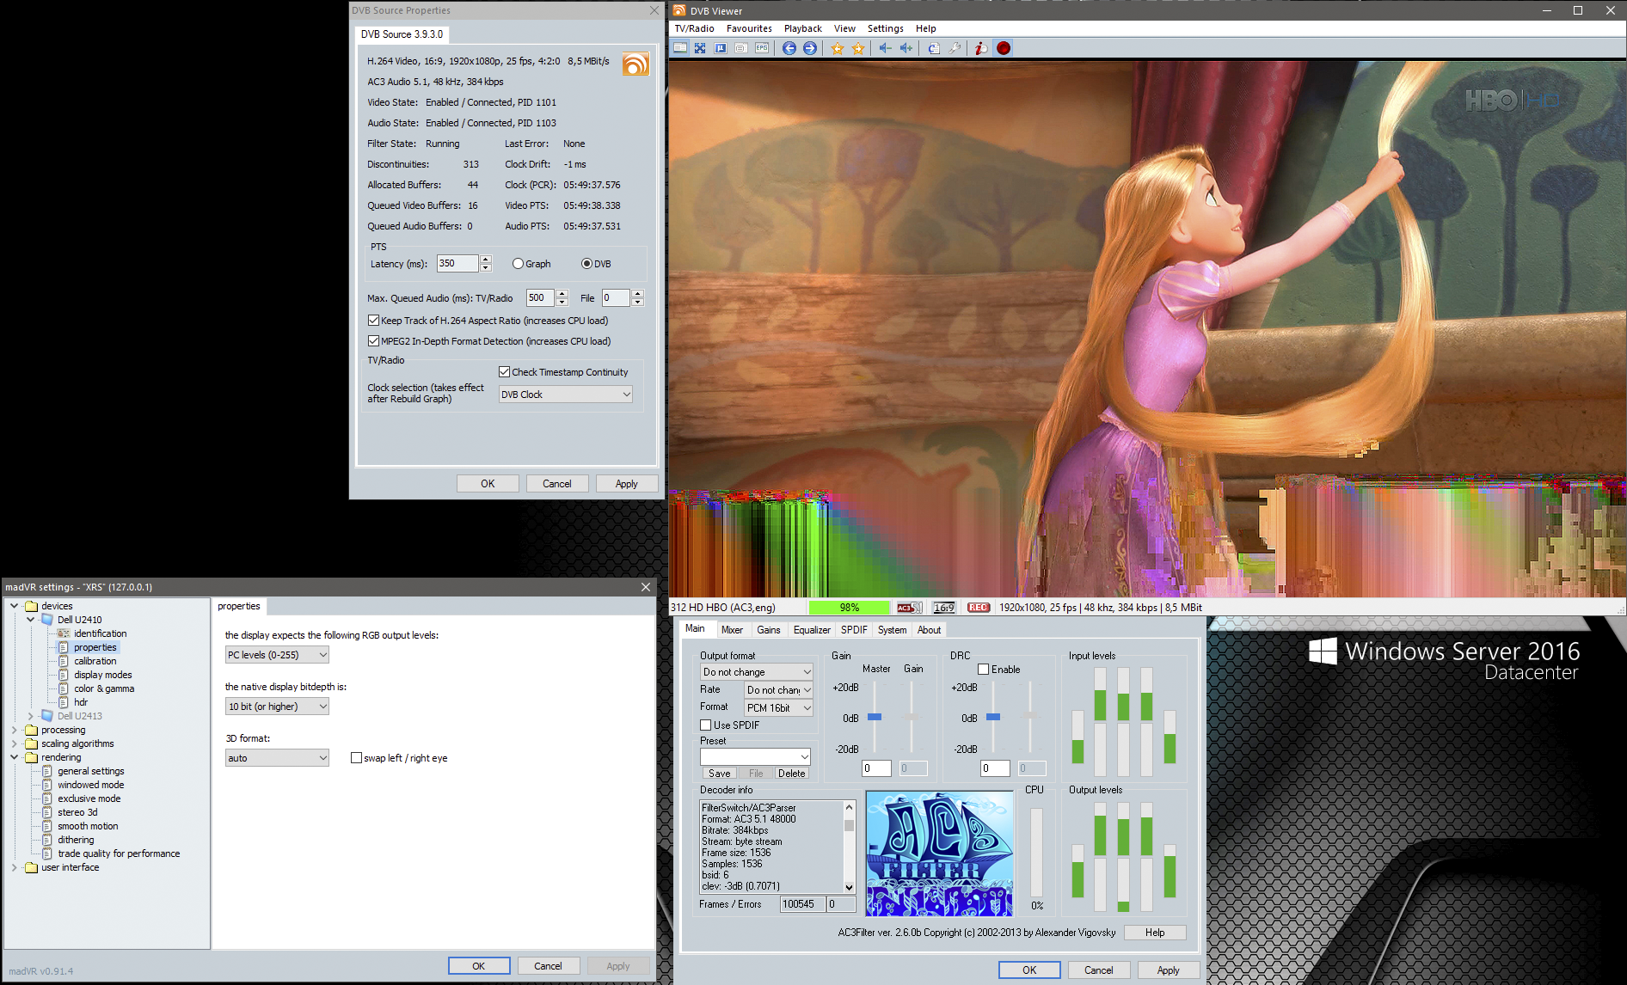Click the Dell U2410 monitor icon in tree
This screenshot has height=985, width=1627.
click(x=47, y=620)
